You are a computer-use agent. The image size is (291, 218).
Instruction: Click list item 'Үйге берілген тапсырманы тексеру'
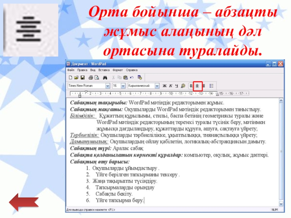(x=137, y=175)
